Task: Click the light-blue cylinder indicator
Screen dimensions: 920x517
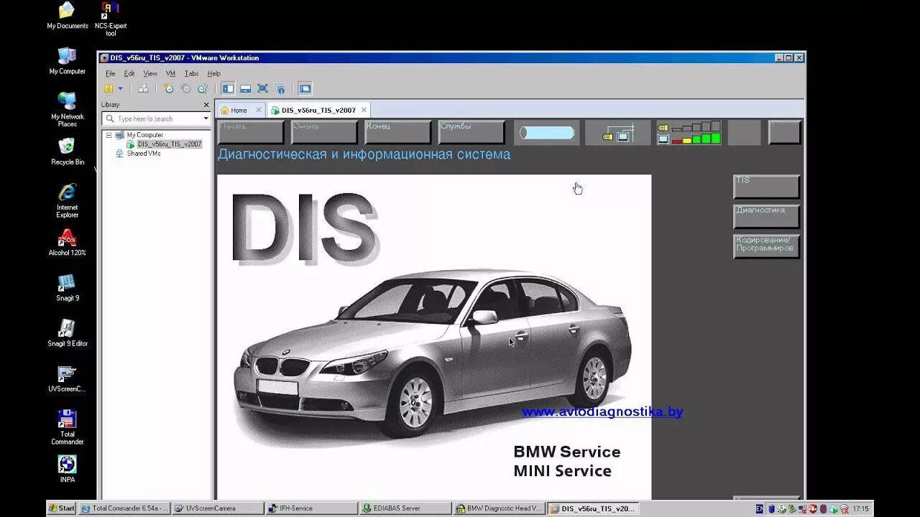Action: (x=546, y=133)
